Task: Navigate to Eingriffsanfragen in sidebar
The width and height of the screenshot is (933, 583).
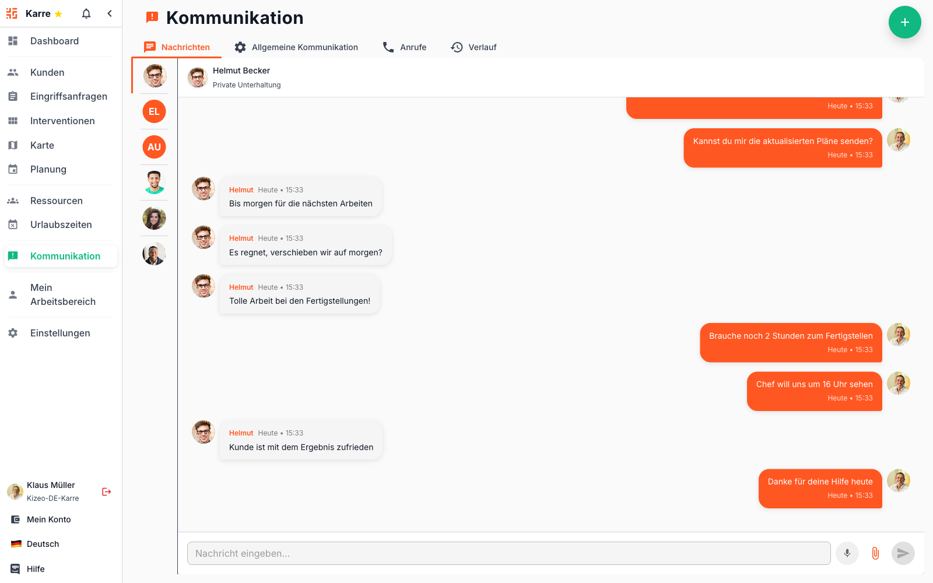Action: 68,96
